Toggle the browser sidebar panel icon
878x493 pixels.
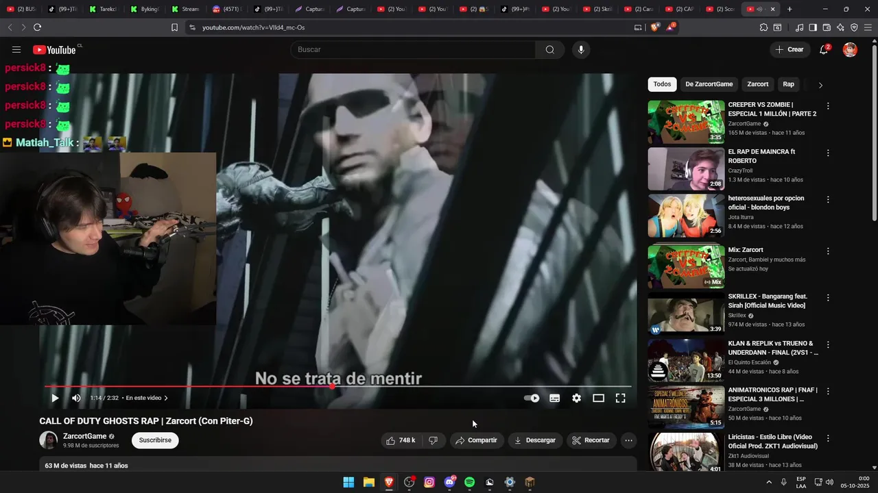coord(813,27)
